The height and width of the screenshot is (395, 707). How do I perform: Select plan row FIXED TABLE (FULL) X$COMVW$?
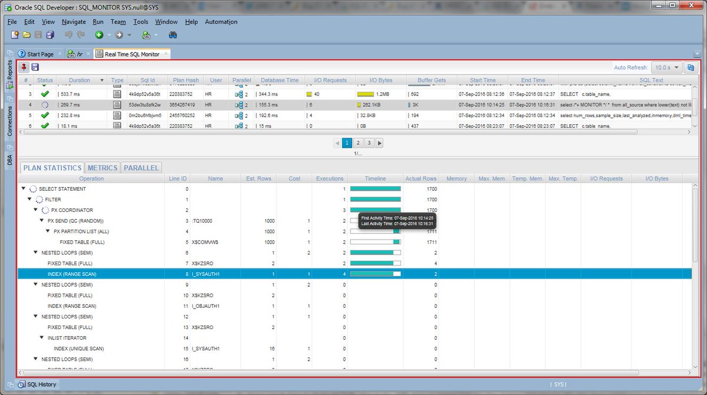[x=355, y=242]
